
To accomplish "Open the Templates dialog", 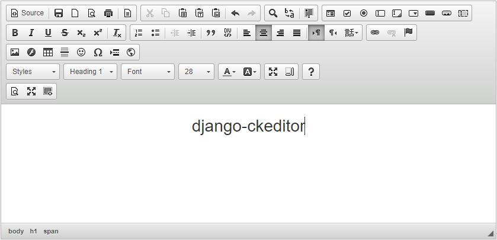I will (x=127, y=13).
